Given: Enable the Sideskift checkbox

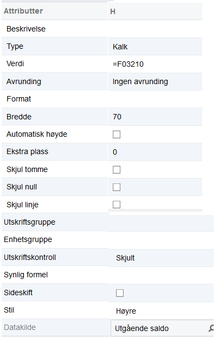Looking at the screenshot, I should tap(120, 293).
